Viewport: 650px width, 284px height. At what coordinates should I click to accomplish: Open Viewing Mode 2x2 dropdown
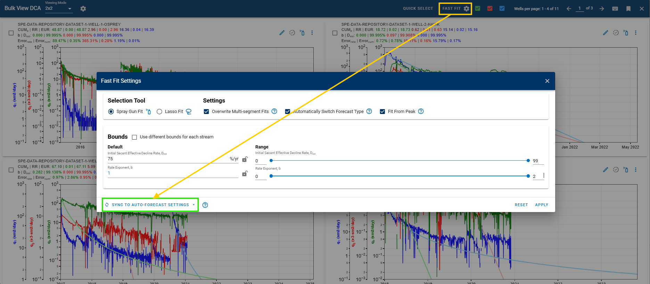pos(59,8)
